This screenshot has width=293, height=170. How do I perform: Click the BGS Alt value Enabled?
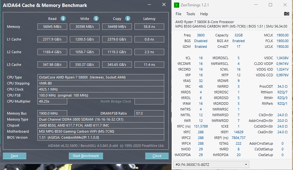[238, 41]
